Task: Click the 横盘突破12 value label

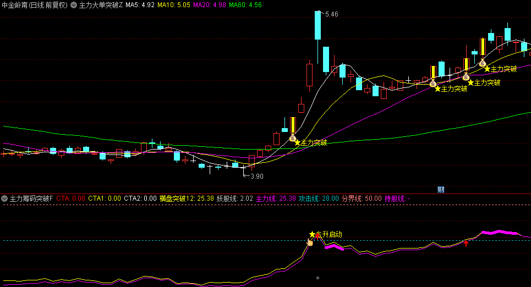Action: [x=187, y=198]
